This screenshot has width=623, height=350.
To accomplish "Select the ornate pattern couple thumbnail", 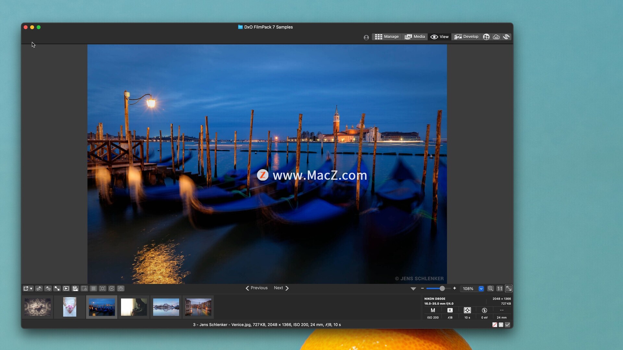I will point(38,307).
